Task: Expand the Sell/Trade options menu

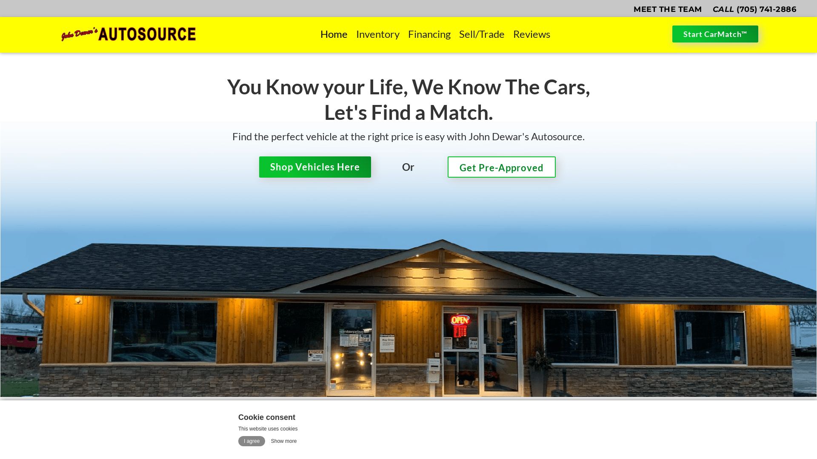Action: tap(481, 34)
